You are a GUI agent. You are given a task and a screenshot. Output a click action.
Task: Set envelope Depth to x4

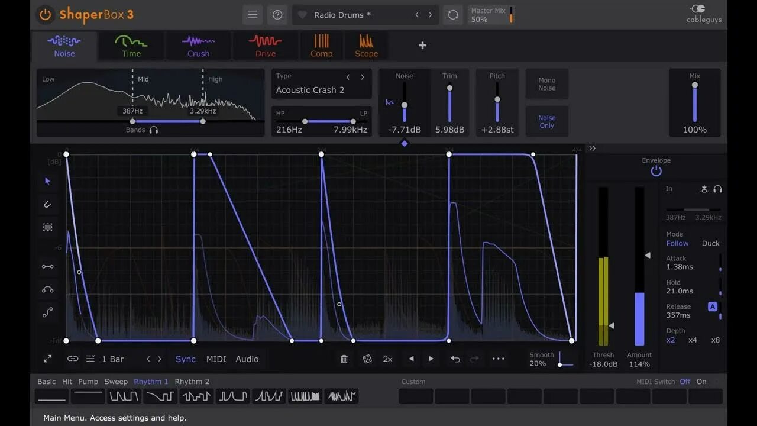point(693,340)
